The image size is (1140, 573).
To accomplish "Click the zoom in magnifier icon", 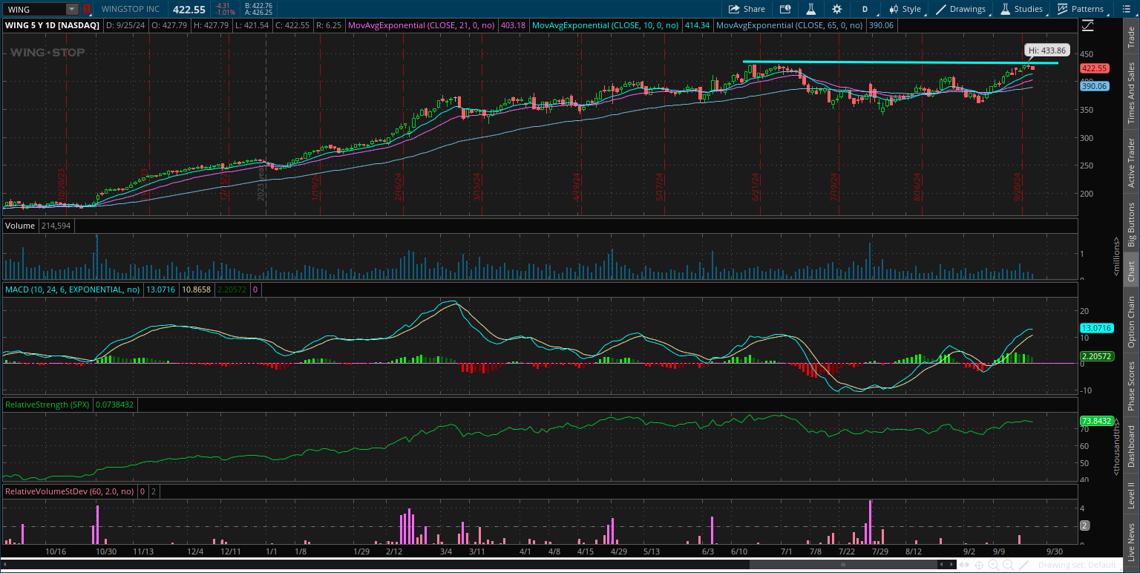I will [x=994, y=565].
